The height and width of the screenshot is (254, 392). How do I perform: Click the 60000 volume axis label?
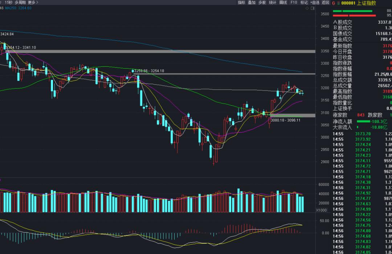(324, 184)
